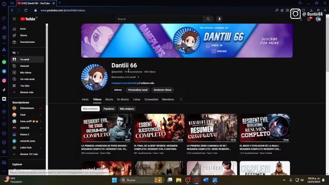This screenshot has width=329, height=185.
Task: Open Telegram in the browser sidebar
Action: tap(4, 71)
